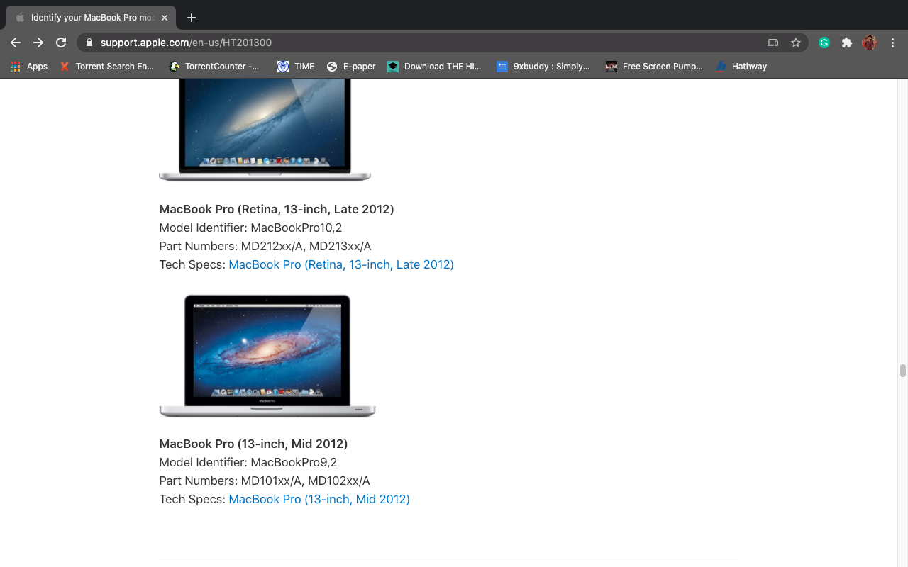
Task: Open the Torrent Search En... bookmark
Action: pos(107,67)
